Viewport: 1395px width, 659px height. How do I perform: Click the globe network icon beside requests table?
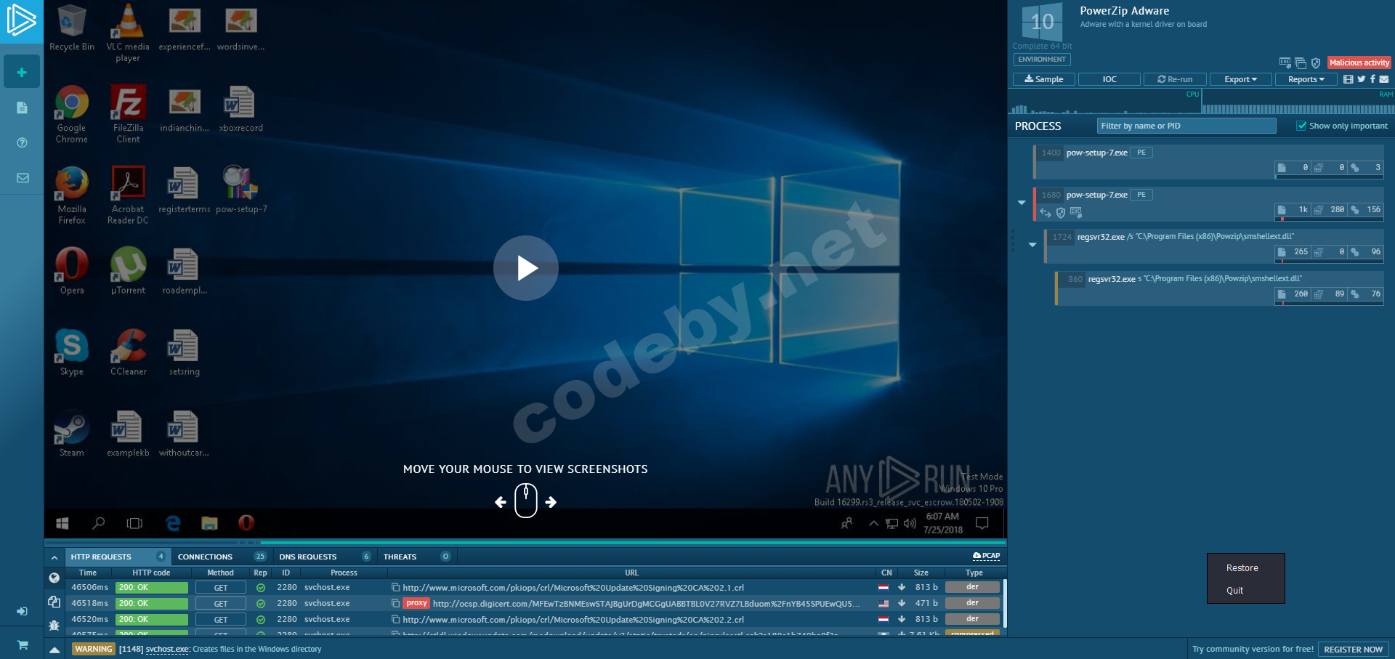click(x=54, y=578)
